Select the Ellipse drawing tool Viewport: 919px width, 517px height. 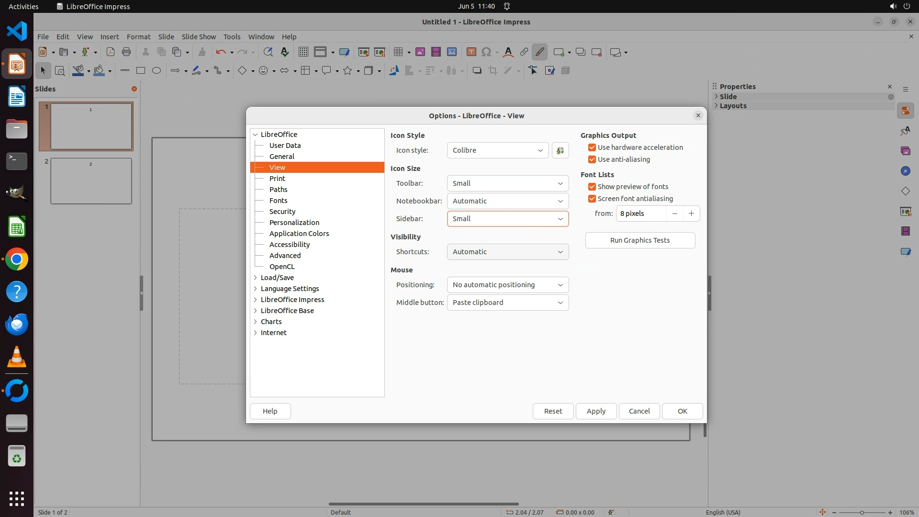point(157,71)
